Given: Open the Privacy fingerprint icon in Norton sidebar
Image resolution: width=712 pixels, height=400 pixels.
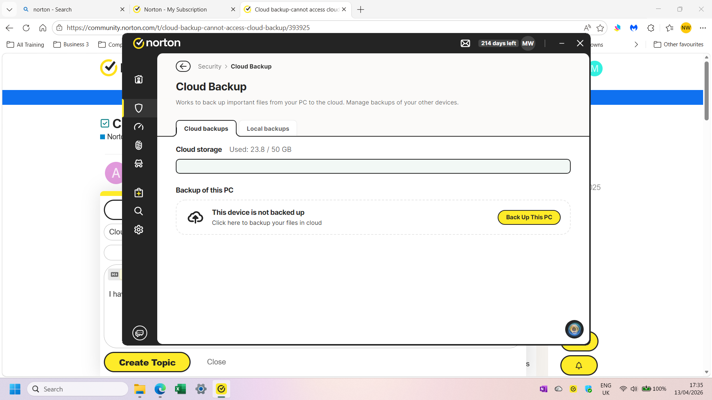Looking at the screenshot, I should [139, 145].
